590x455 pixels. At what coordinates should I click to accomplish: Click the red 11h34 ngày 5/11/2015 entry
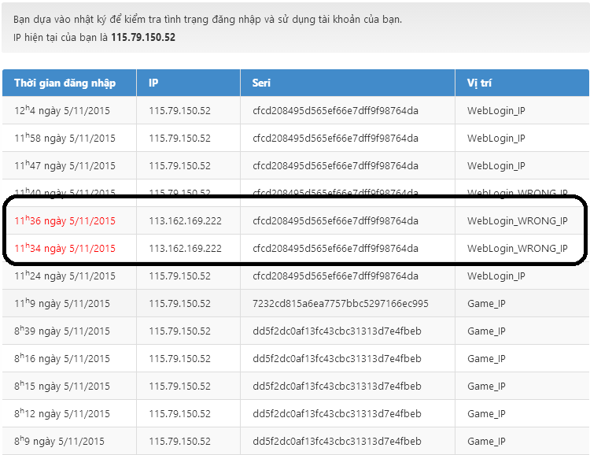(65, 249)
